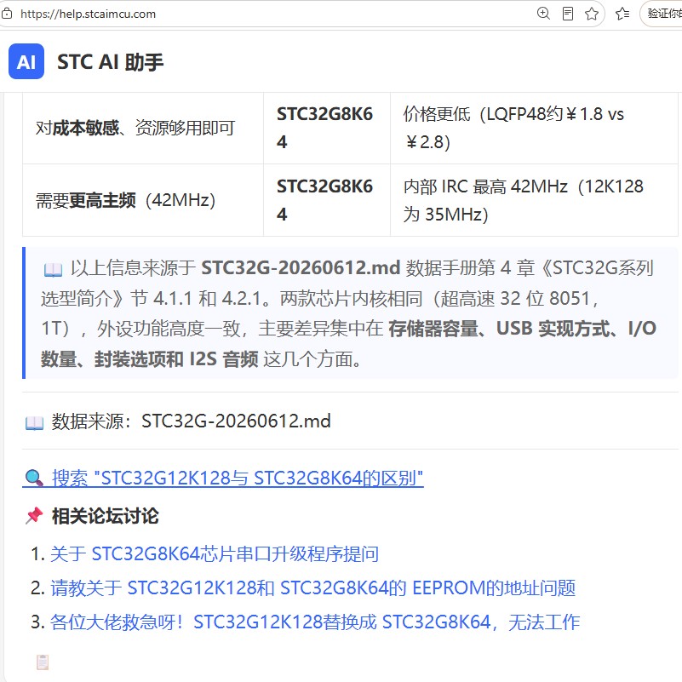Toggle reader view page icon
Image resolution: width=682 pixels, height=682 pixels.
click(x=568, y=14)
